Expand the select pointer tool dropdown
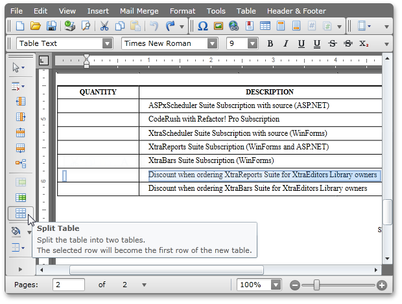Viewport: 402px width, 304px height. pos(23,68)
